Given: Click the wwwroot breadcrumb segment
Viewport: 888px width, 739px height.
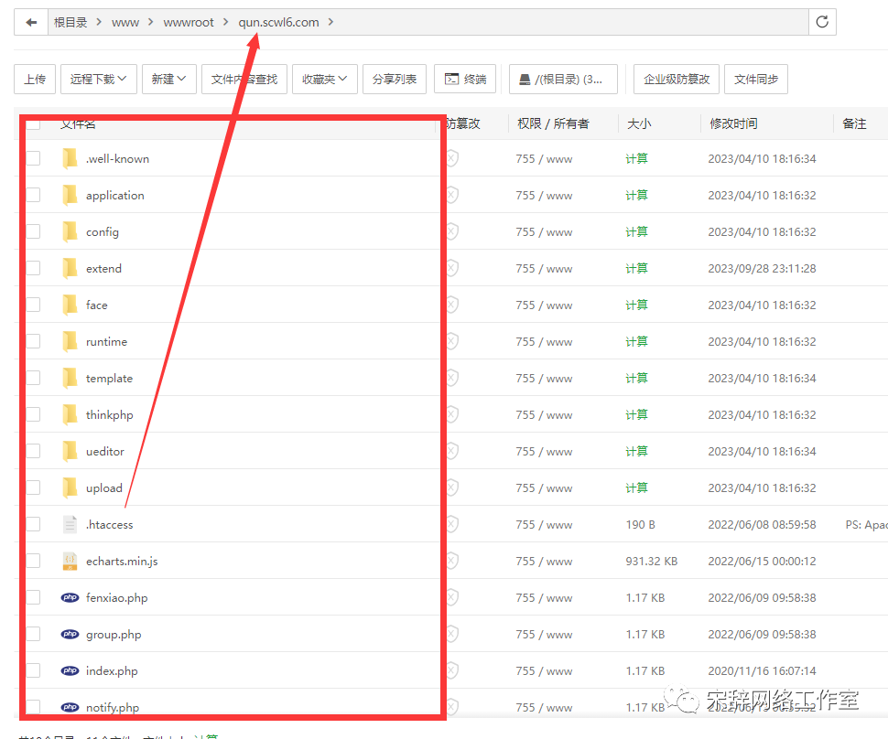Looking at the screenshot, I should coord(189,23).
